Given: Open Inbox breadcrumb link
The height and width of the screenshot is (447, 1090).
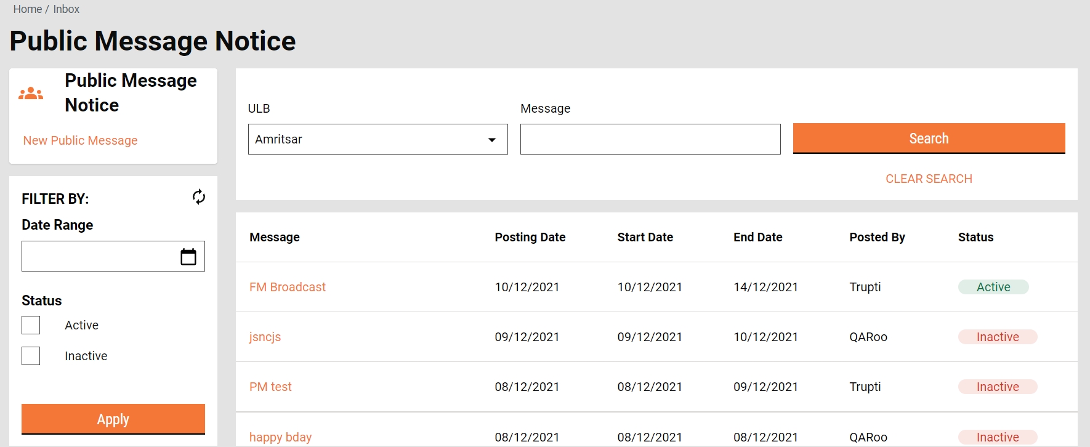Looking at the screenshot, I should [66, 9].
